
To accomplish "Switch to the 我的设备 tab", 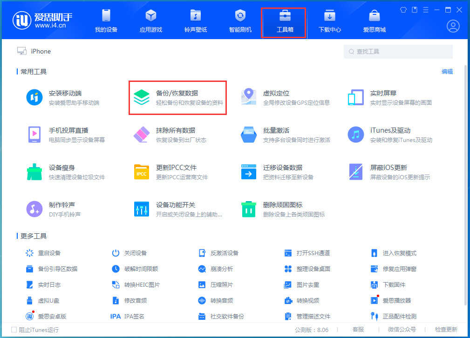I will [106, 21].
